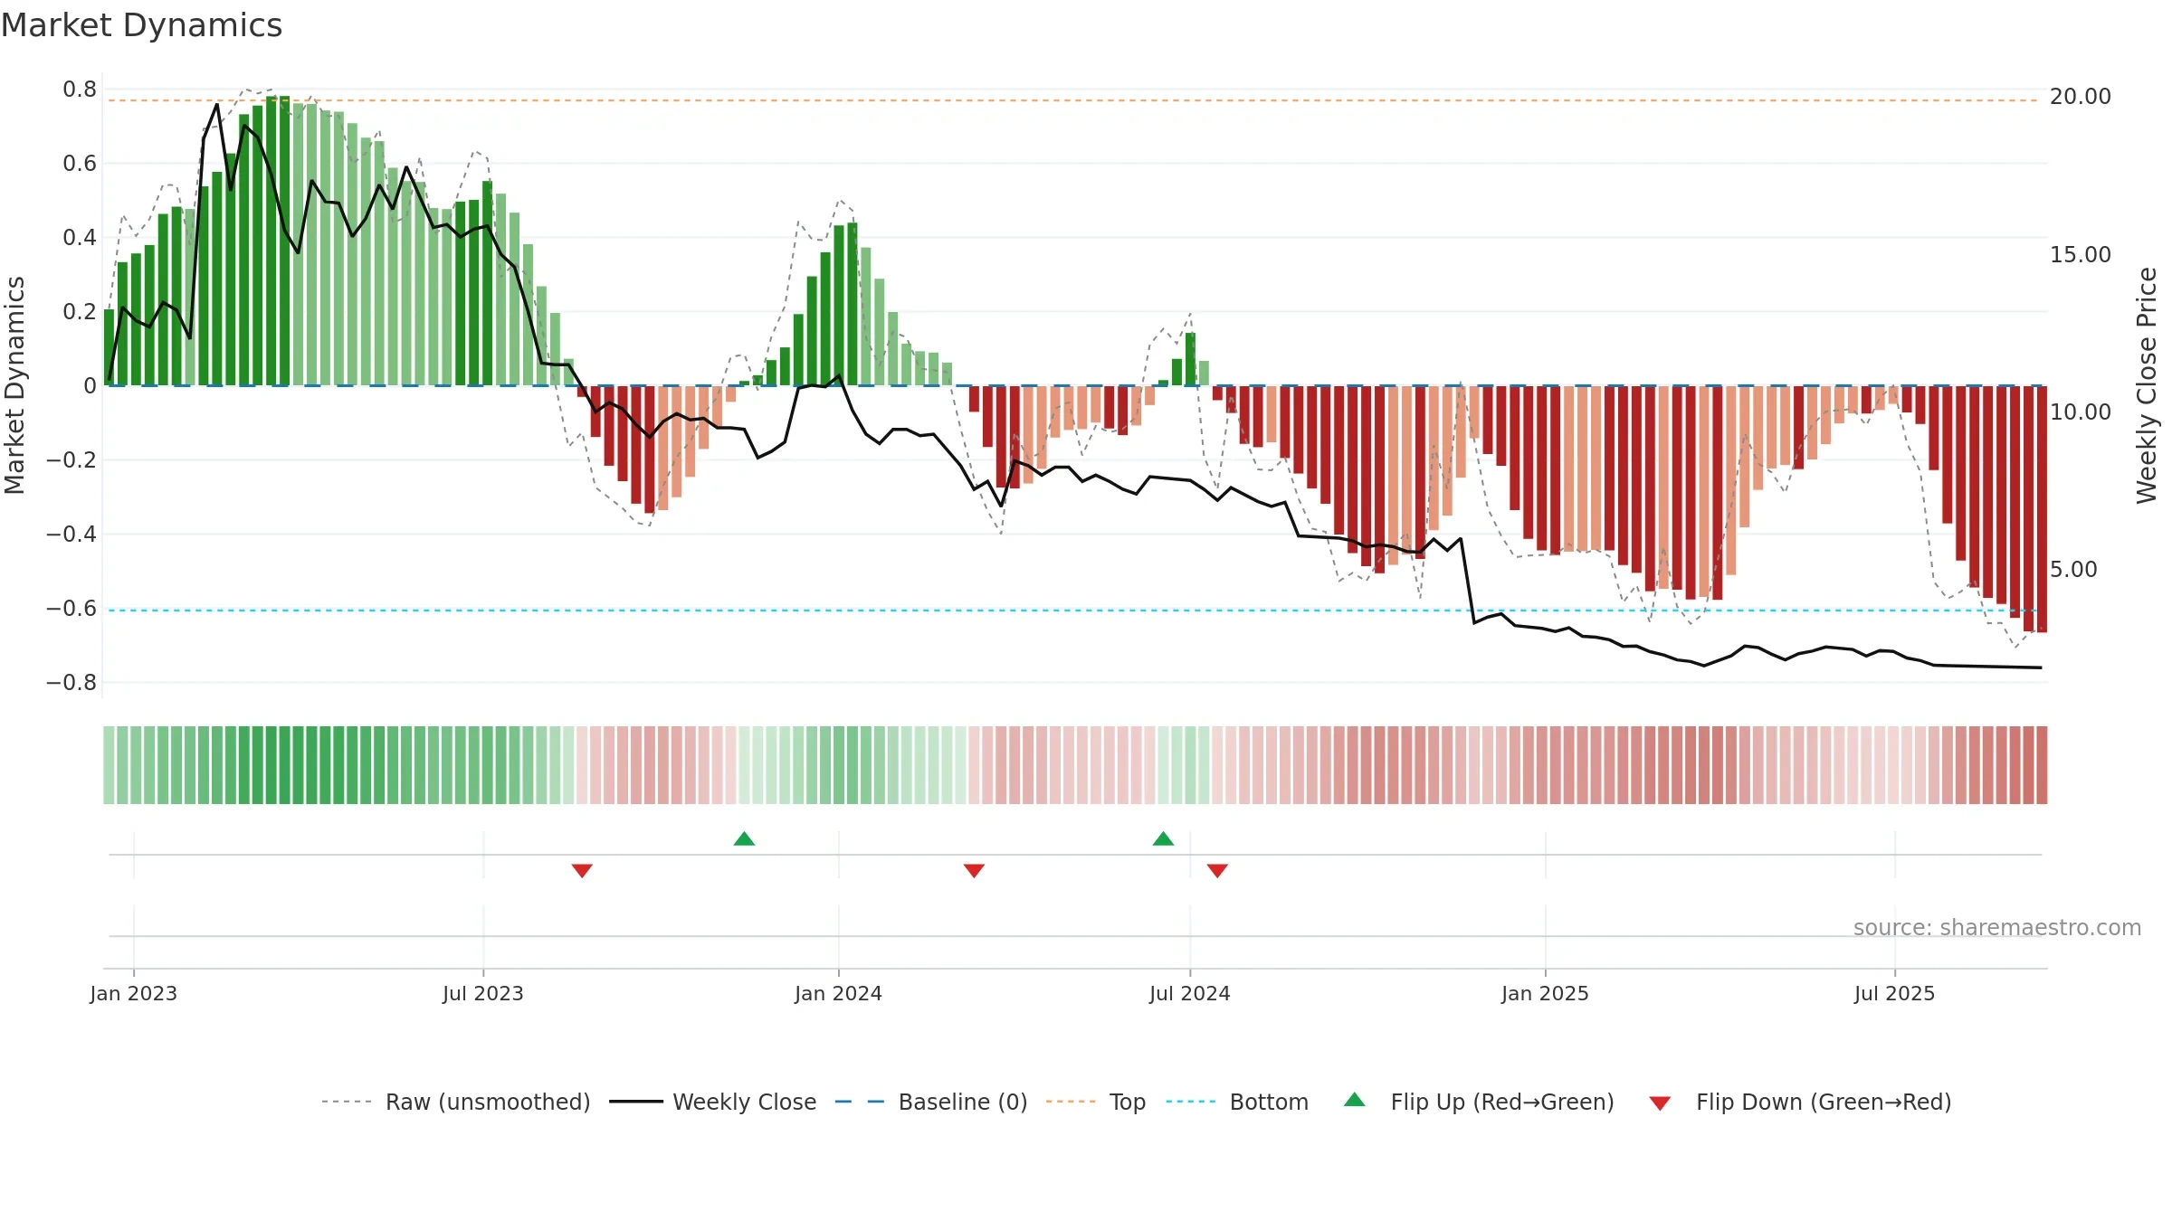Click the blue dashed Baseline sample in legend
Viewport: 2172px width, 1221px height.
tap(860, 1102)
